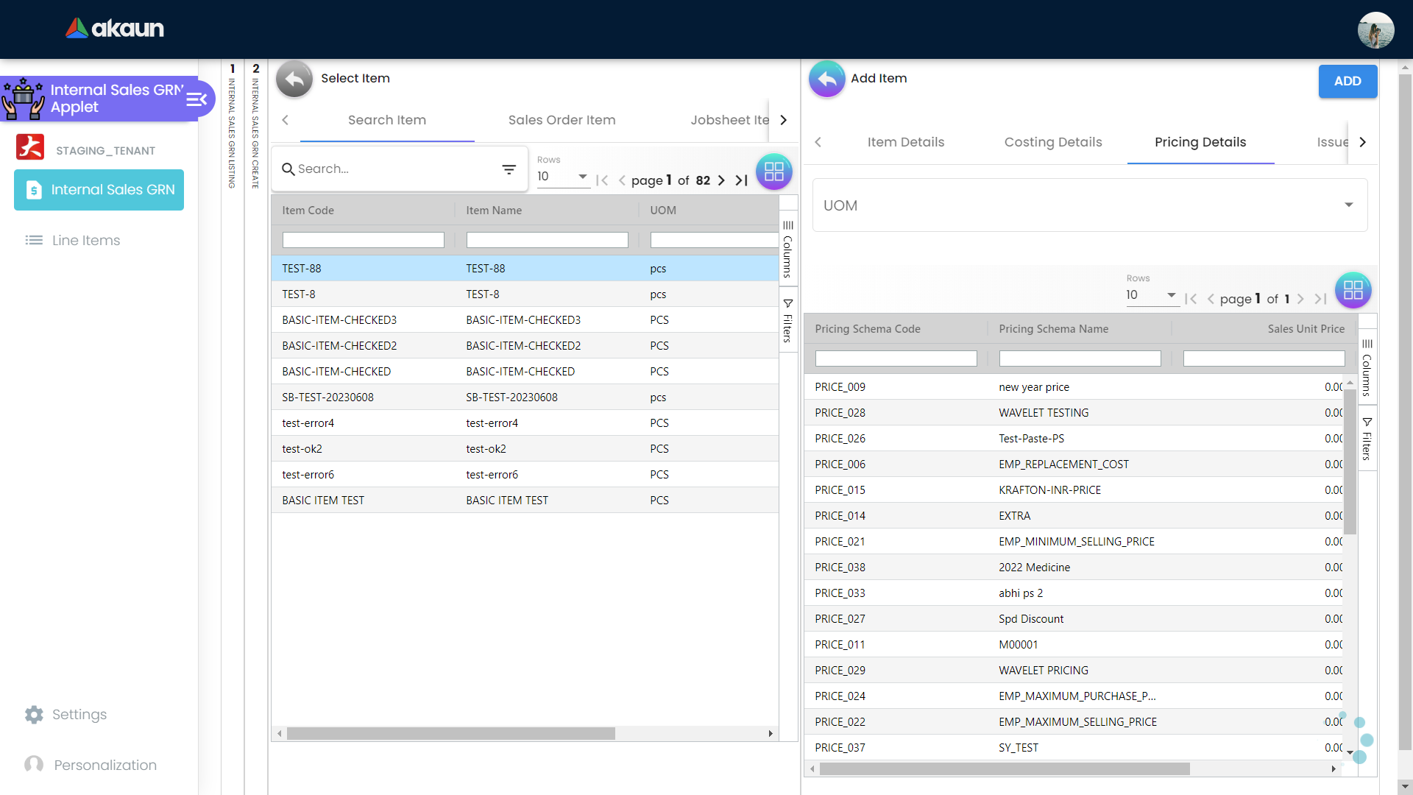Click the Item Code filter input
1413x795 pixels.
pos(363,240)
